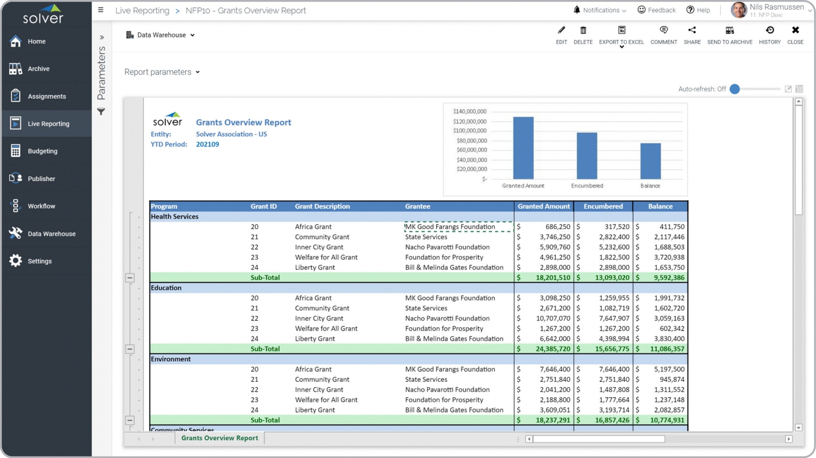Click the Edit pencil icon

tap(561, 31)
